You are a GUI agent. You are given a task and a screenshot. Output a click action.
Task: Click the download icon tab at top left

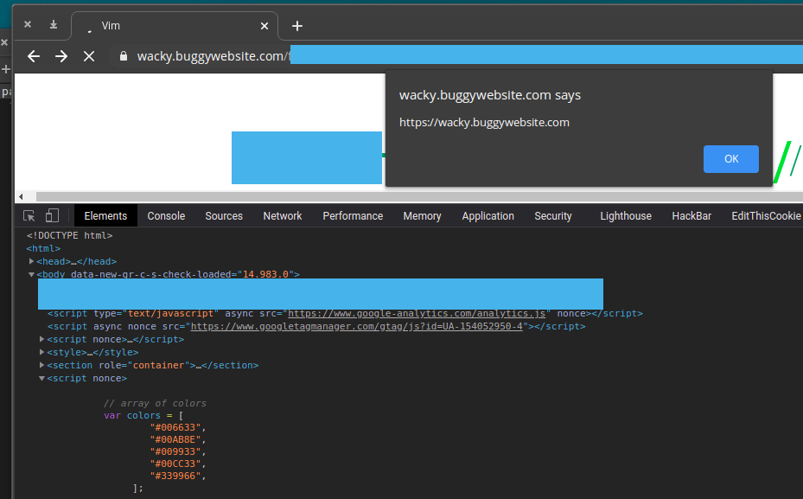(x=54, y=24)
